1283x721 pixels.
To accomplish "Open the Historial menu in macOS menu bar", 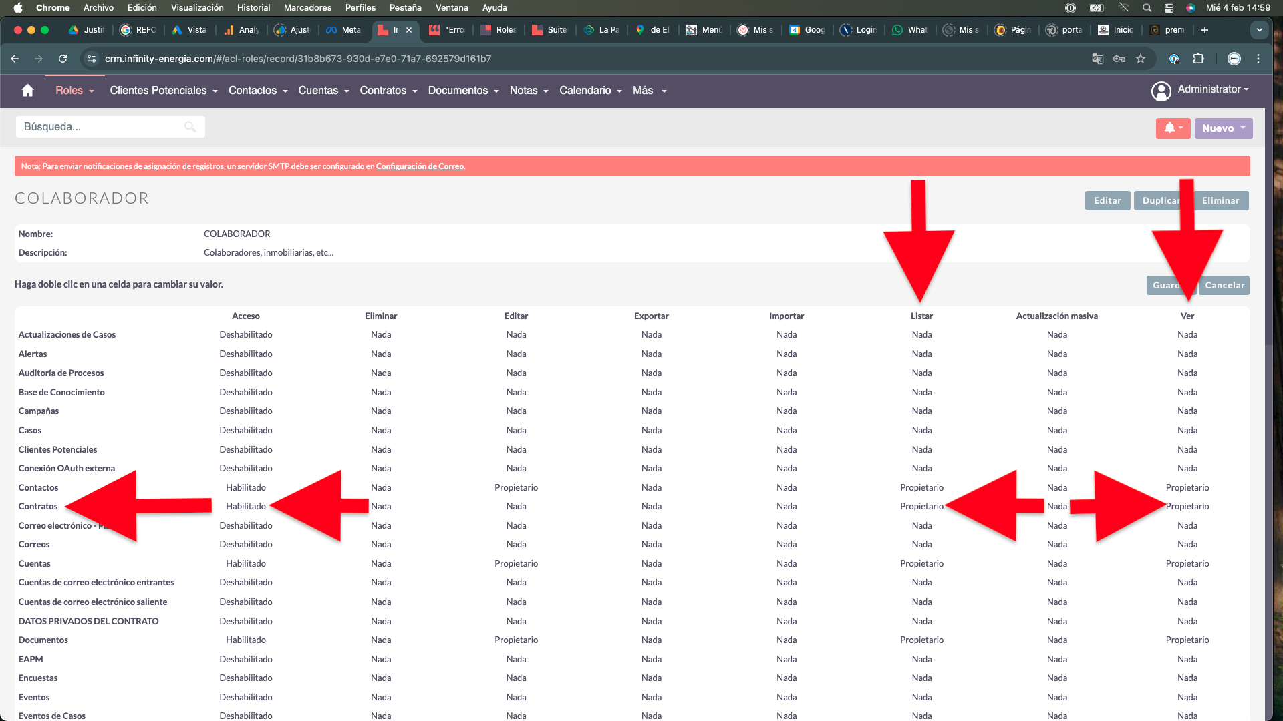I will pos(253,8).
